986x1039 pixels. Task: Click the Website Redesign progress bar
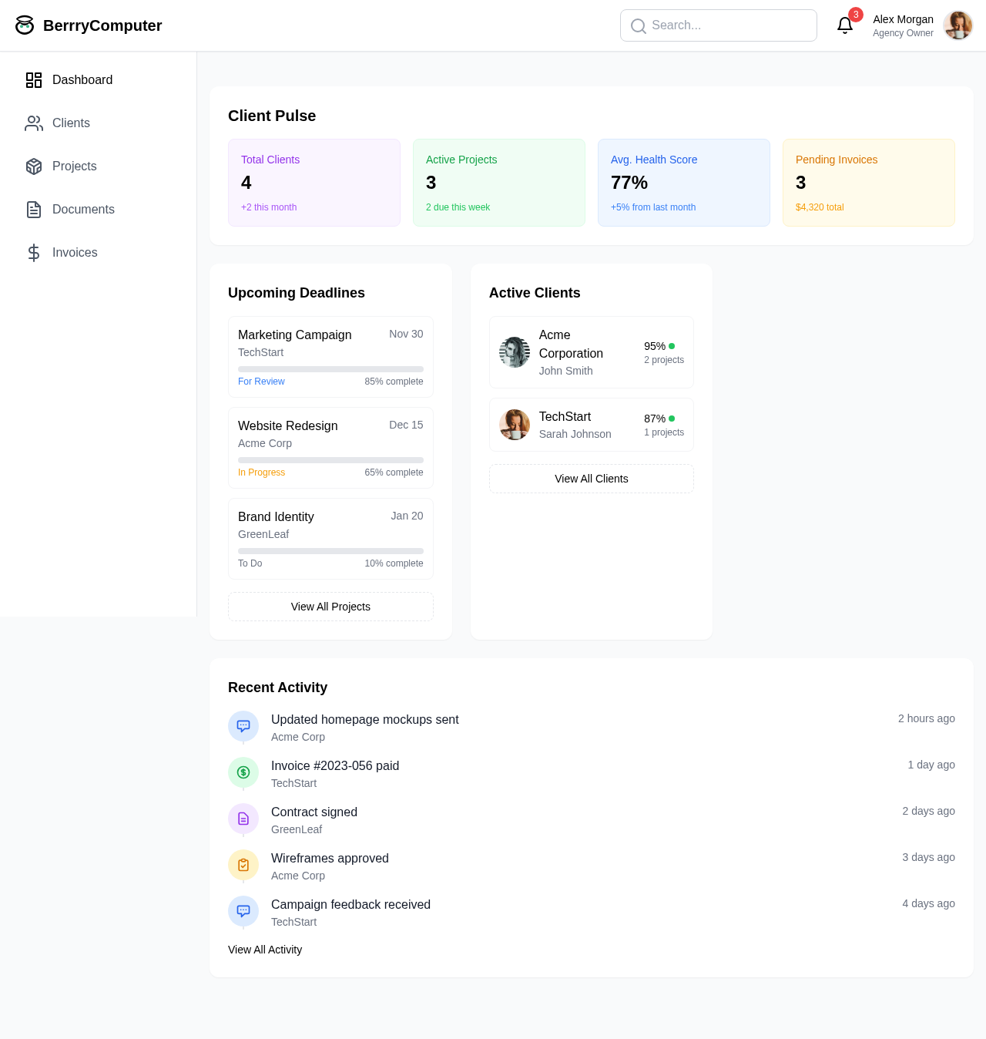(x=330, y=459)
